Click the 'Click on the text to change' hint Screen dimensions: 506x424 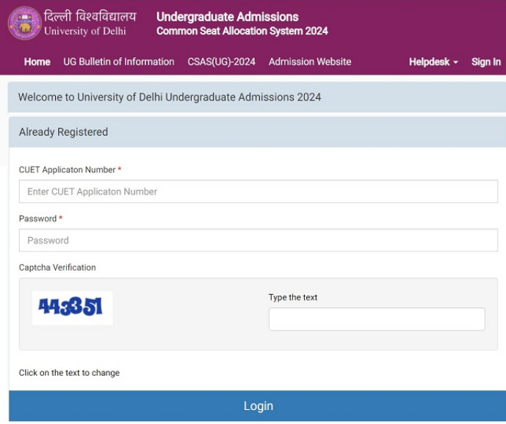tap(69, 373)
